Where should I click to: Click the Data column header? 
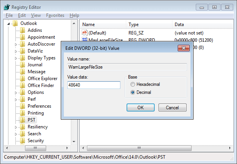pos(203,25)
